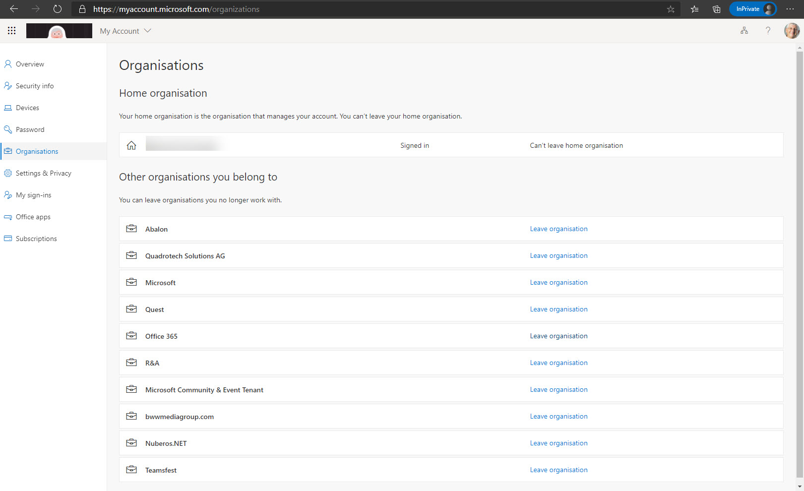This screenshot has width=804, height=491.
Task: Click briefcase icon next to Quest
Action: coord(131,309)
